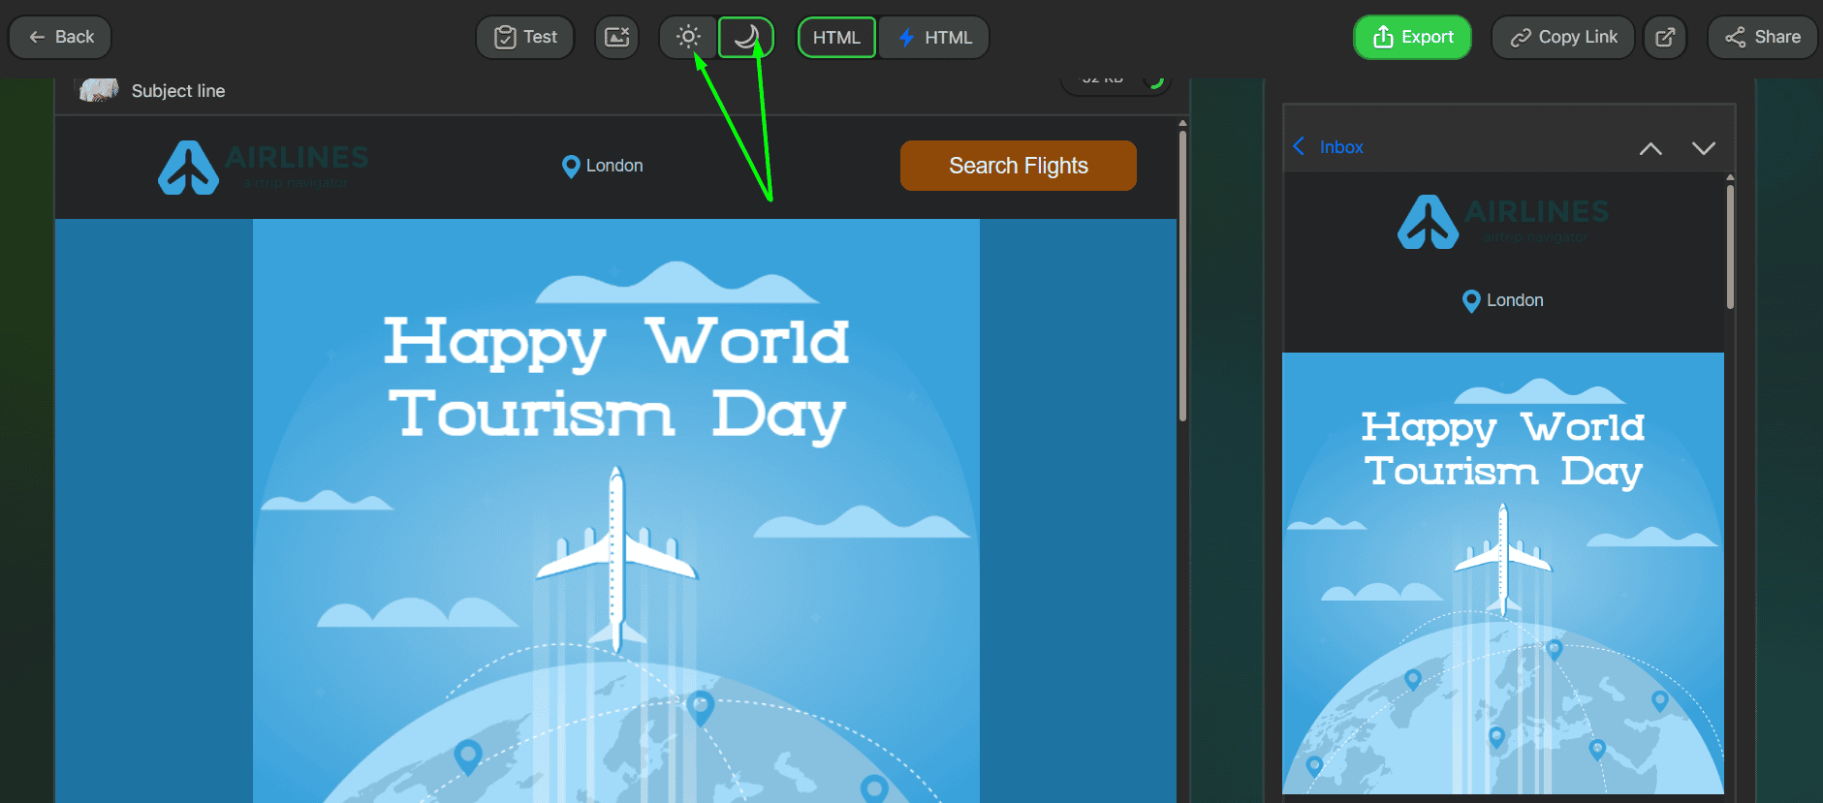Switch preview to dark mode

[x=746, y=37]
